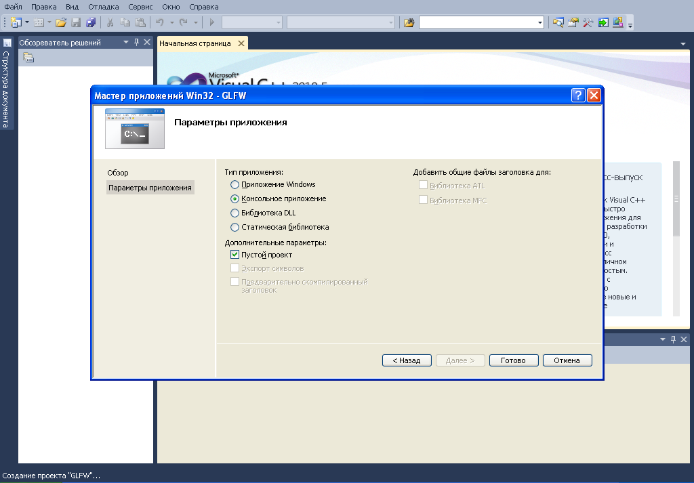
Task: Click the Отмена button
Action: click(x=567, y=360)
